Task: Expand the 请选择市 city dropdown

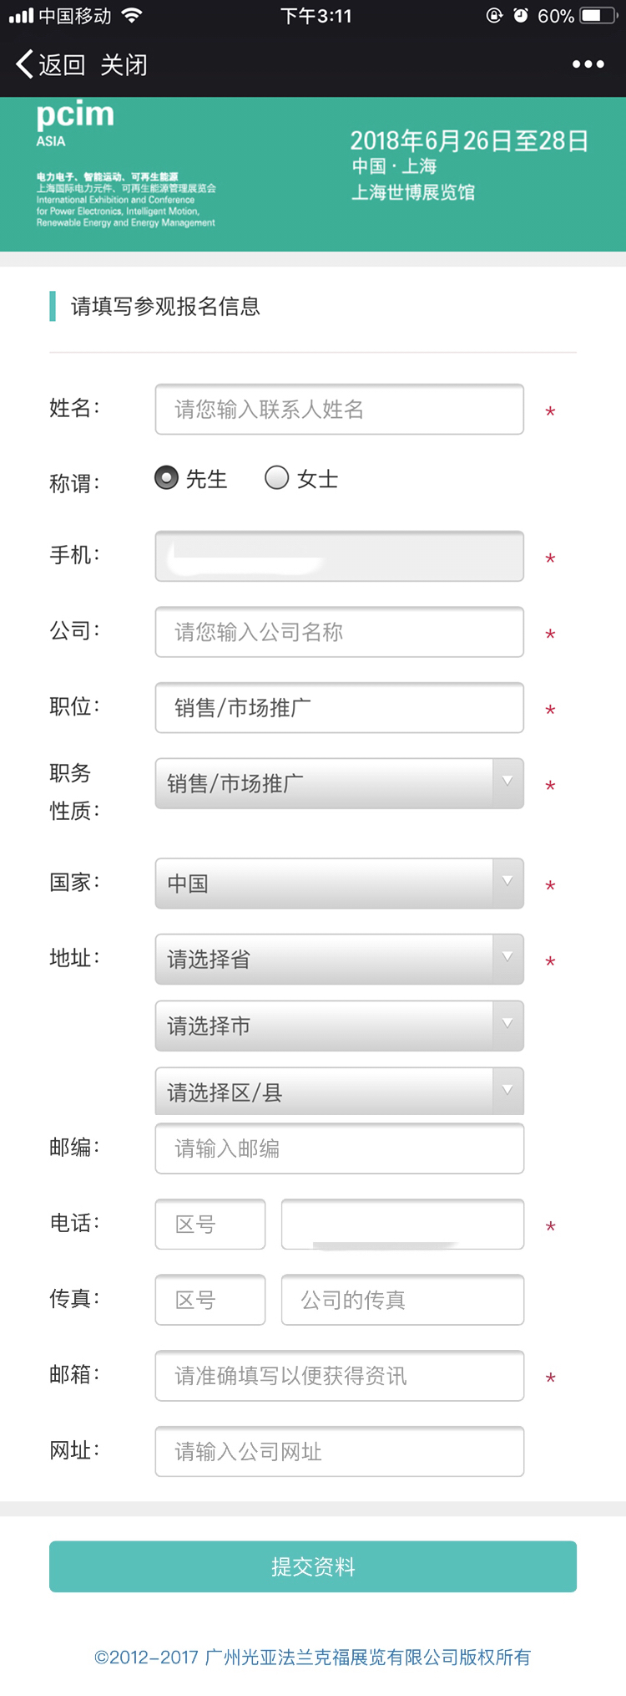Action: (x=339, y=1026)
